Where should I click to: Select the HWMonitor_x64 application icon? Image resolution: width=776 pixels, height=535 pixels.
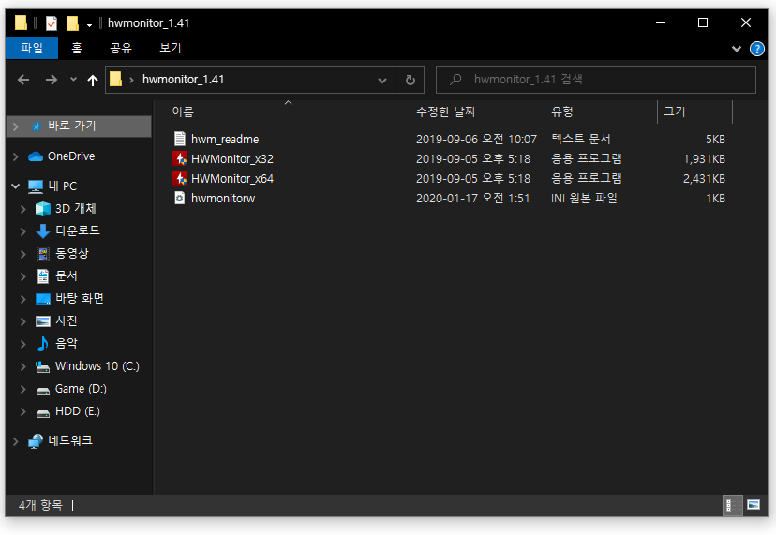coord(180,179)
